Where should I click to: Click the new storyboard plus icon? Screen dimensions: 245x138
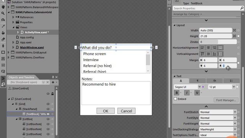pyautogui.click(x=53, y=82)
